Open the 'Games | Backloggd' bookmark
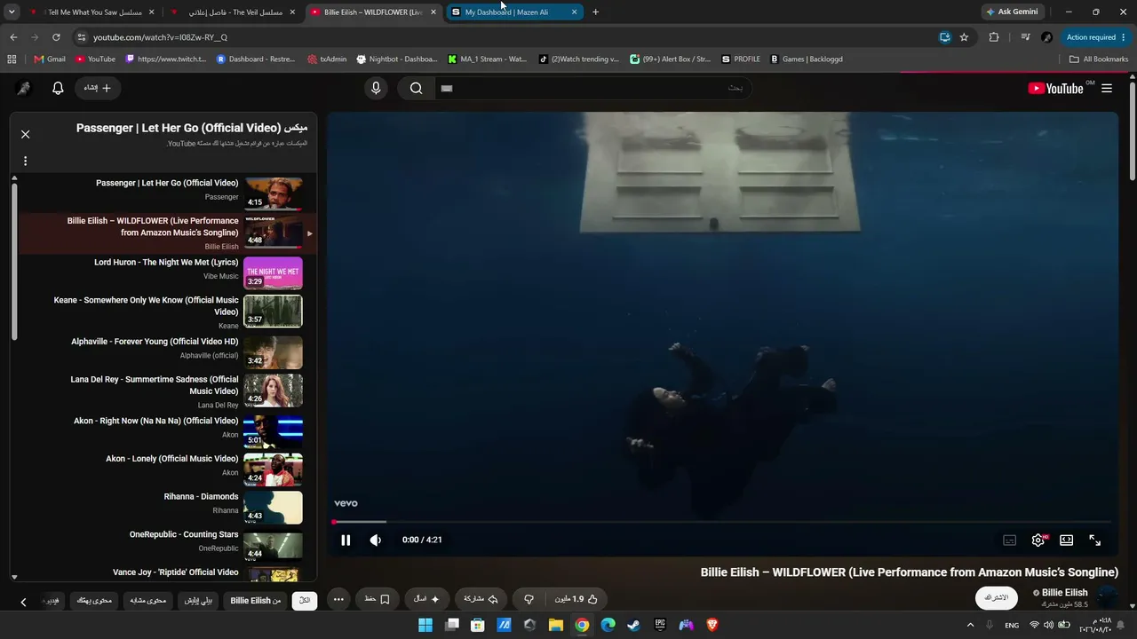This screenshot has height=639, width=1137. pos(807,59)
